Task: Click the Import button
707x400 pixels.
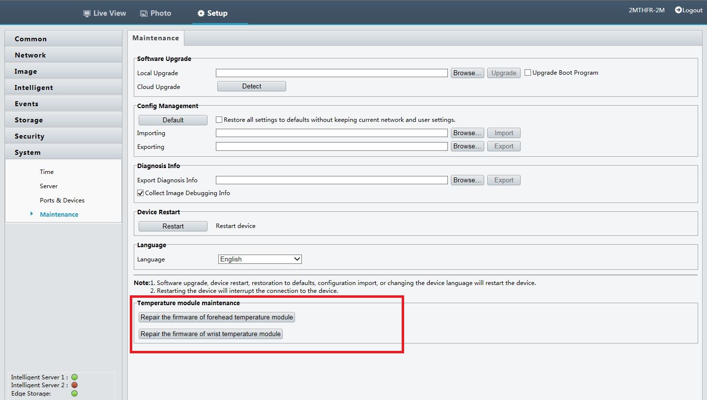Action: (x=504, y=133)
